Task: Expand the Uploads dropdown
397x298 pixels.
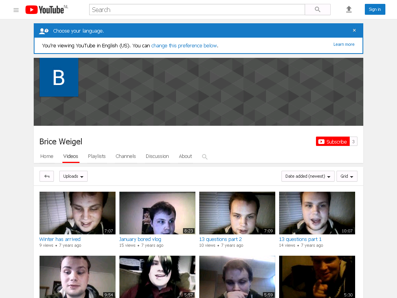Action: [x=73, y=176]
